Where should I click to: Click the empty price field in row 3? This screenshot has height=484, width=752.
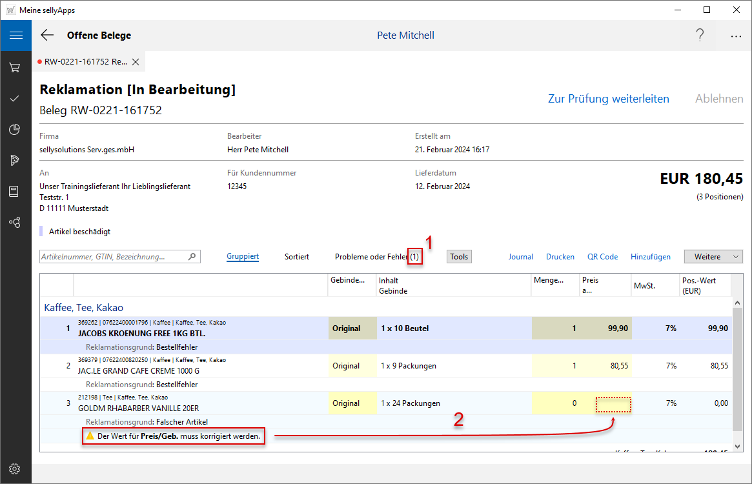pos(613,405)
